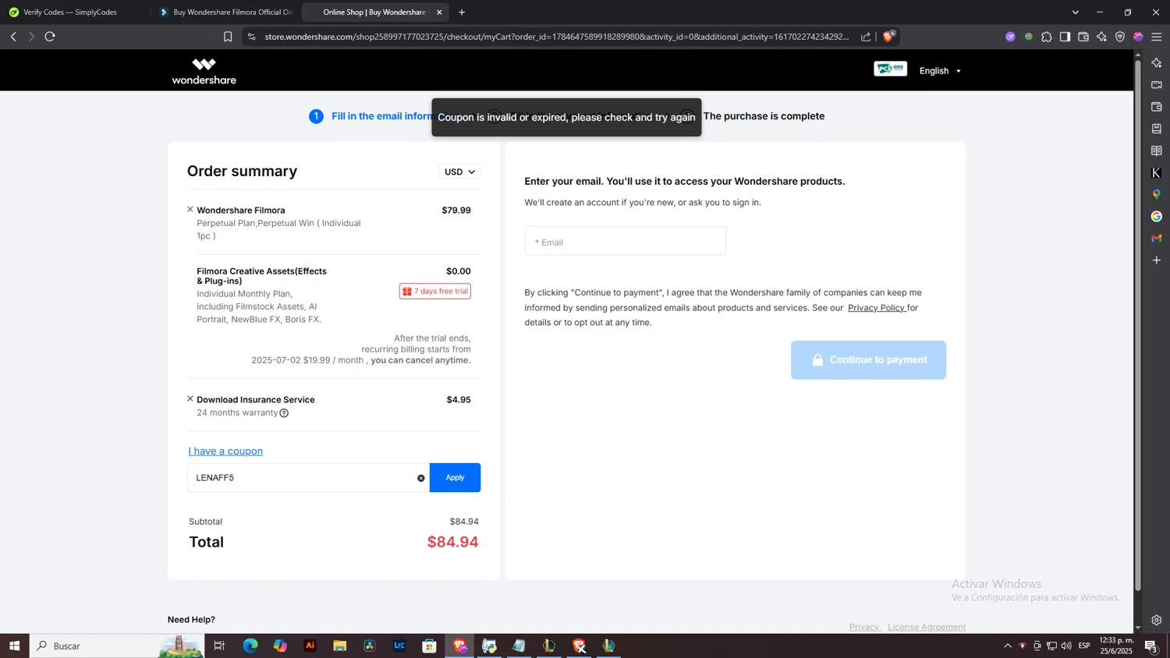The image size is (1170, 658).
Task: Open Brave Talk video icon in sidebar
Action: tap(1157, 84)
